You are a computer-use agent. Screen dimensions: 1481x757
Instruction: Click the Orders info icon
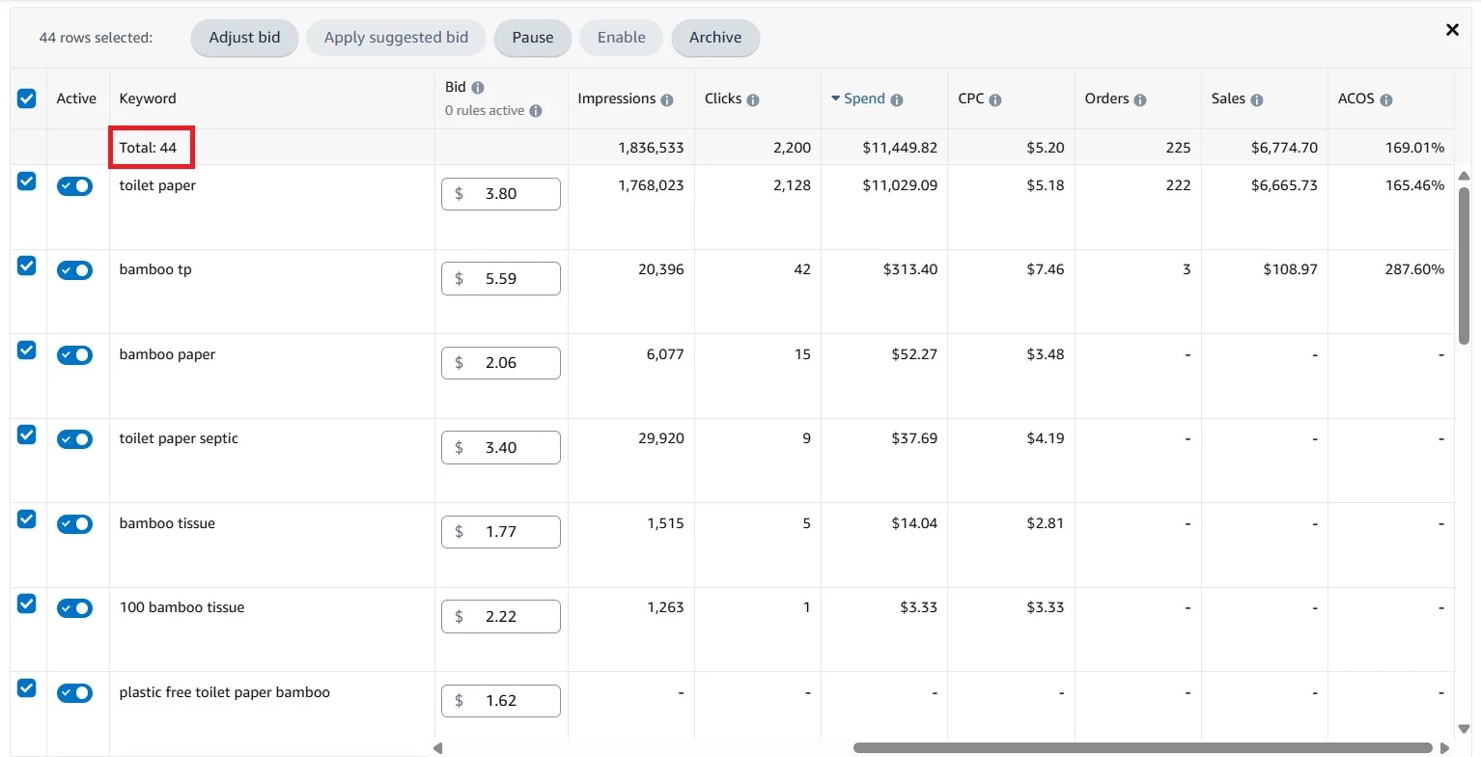(1140, 99)
